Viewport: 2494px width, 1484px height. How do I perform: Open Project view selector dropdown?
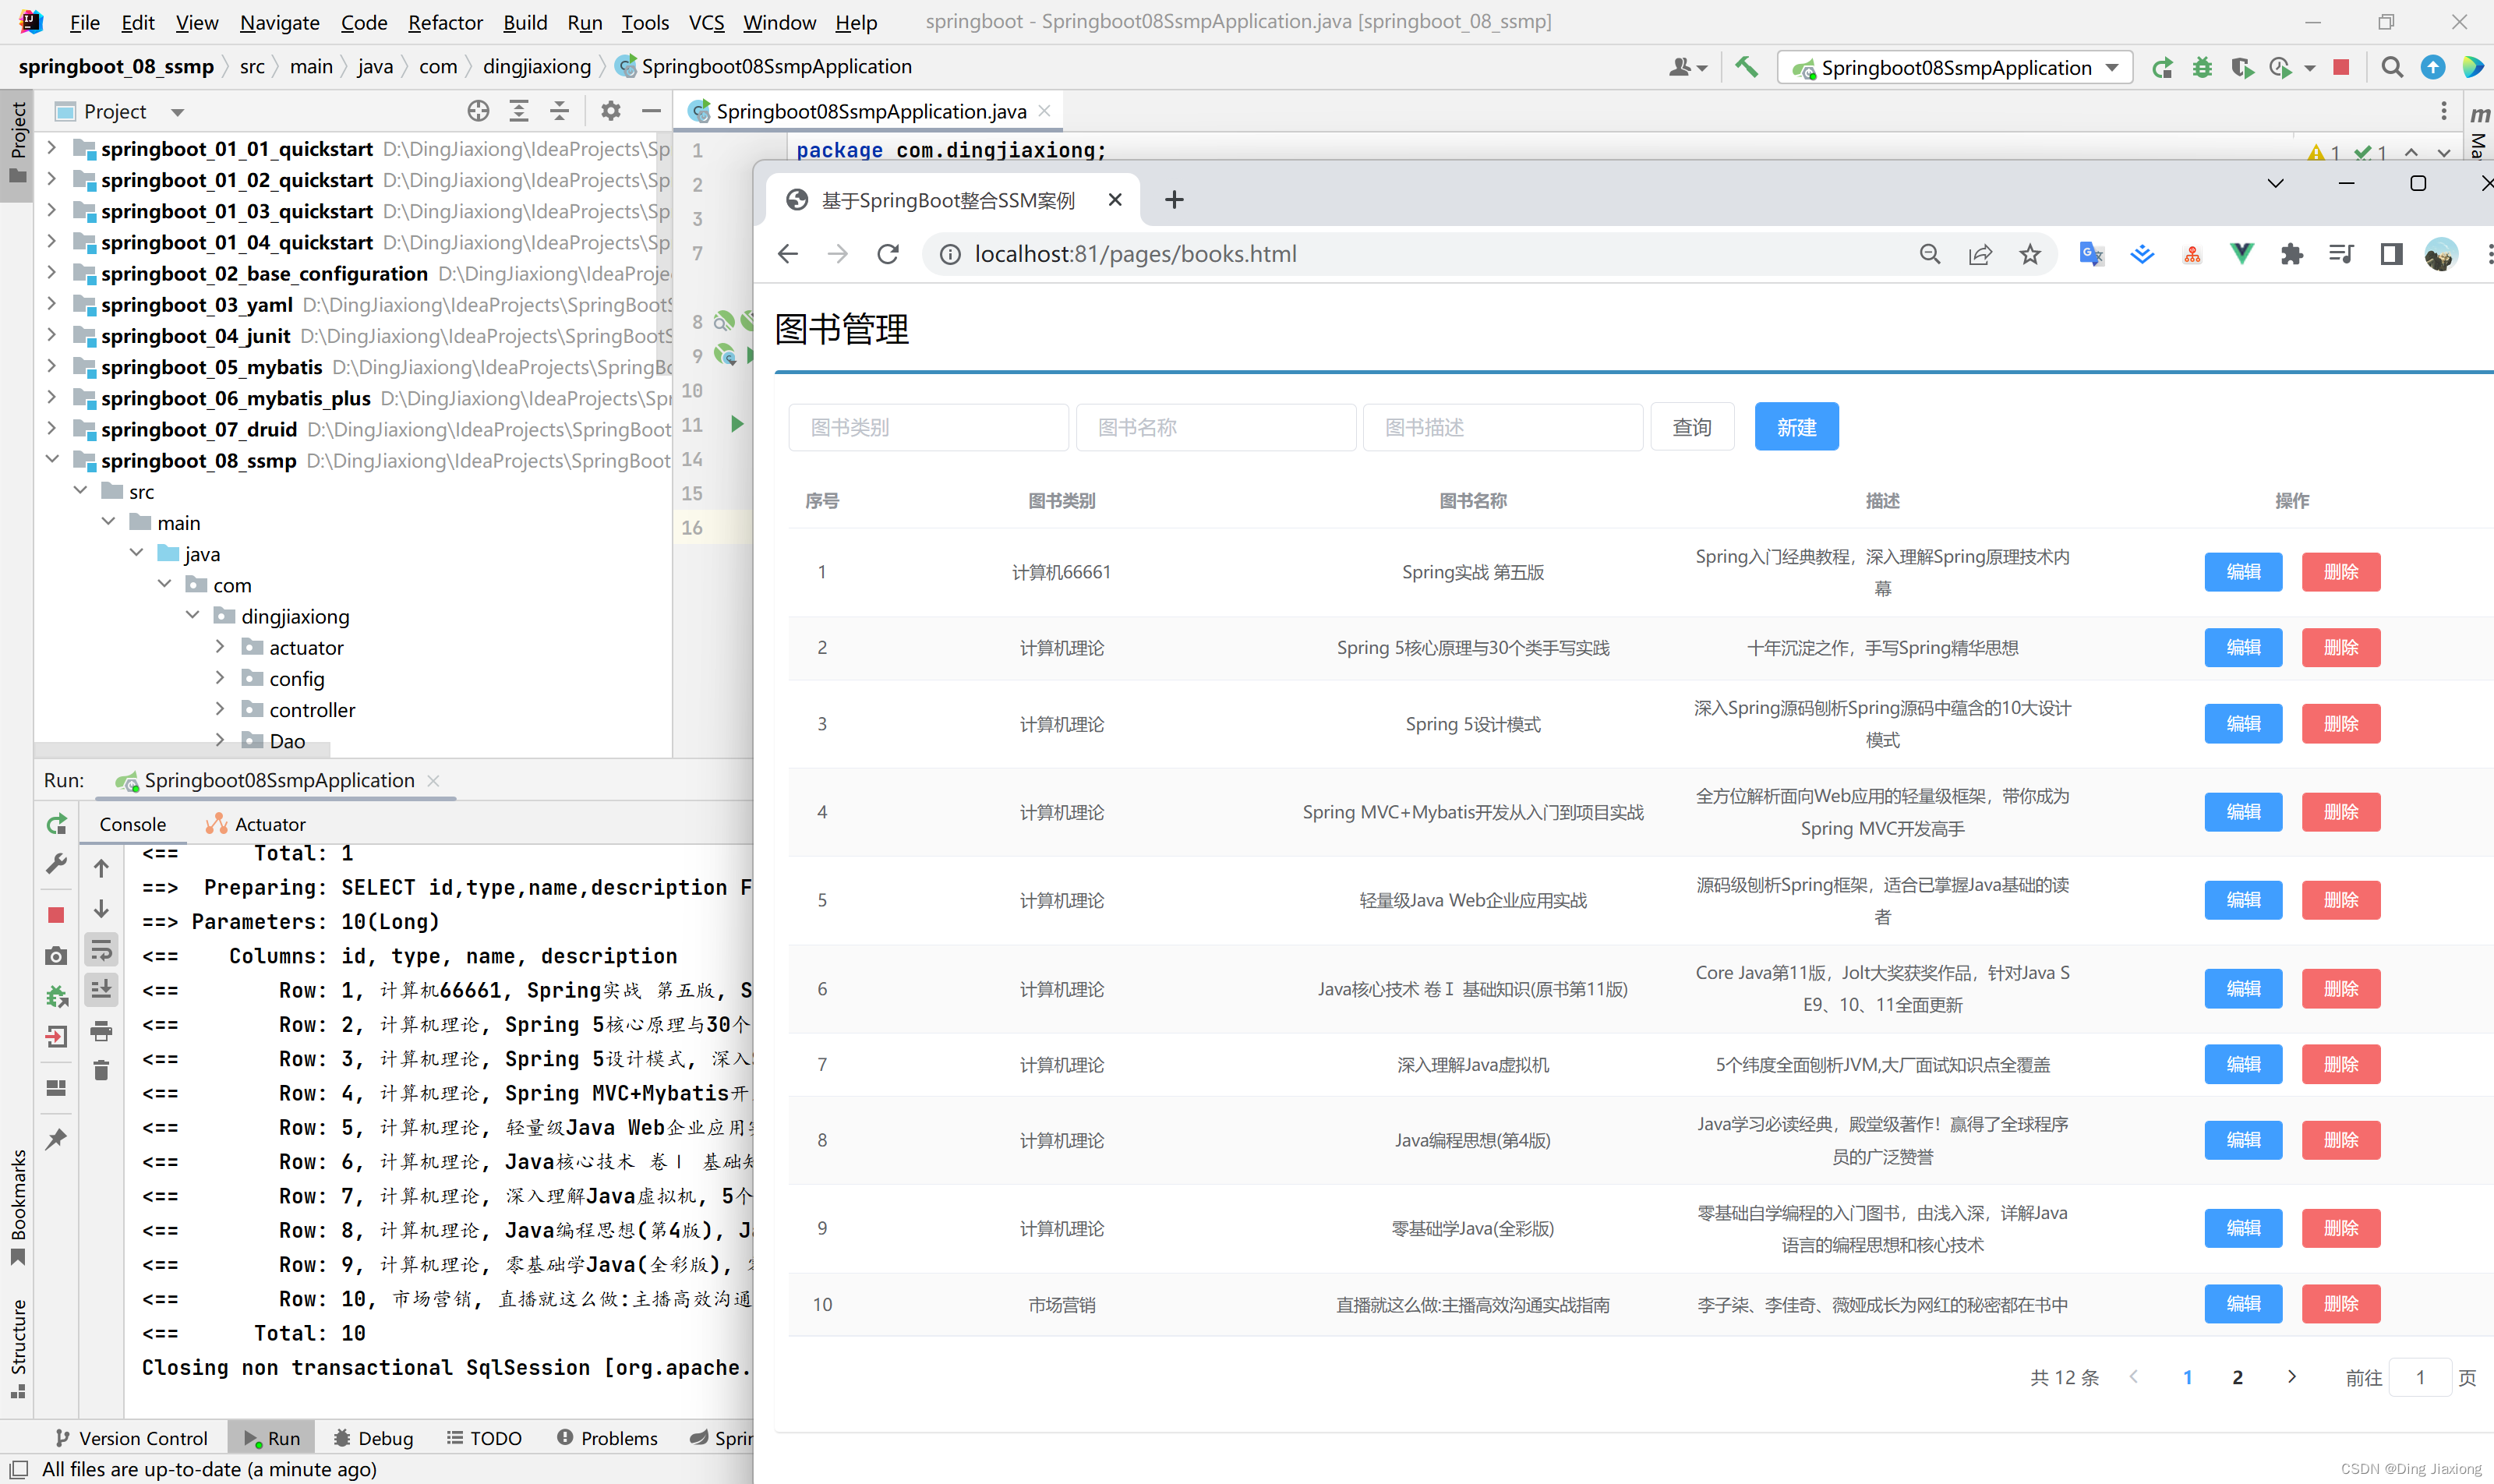[x=177, y=112]
